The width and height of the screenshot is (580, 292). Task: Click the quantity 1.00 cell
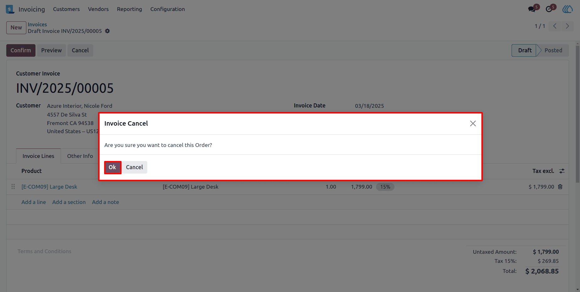pyautogui.click(x=331, y=187)
